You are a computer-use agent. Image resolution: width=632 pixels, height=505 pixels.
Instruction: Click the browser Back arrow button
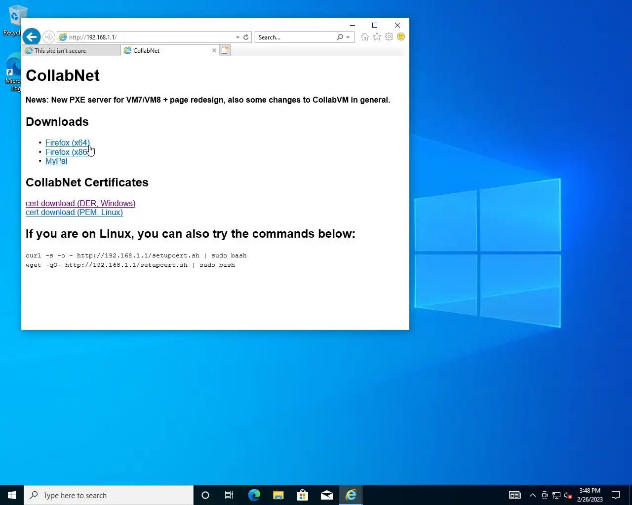click(32, 37)
